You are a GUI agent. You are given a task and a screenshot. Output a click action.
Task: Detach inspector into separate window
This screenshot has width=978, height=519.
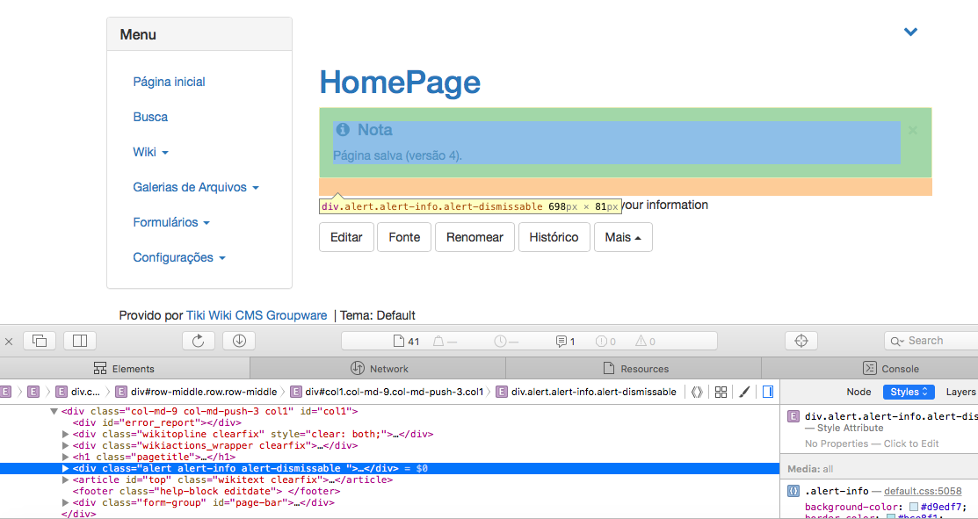[x=40, y=341]
